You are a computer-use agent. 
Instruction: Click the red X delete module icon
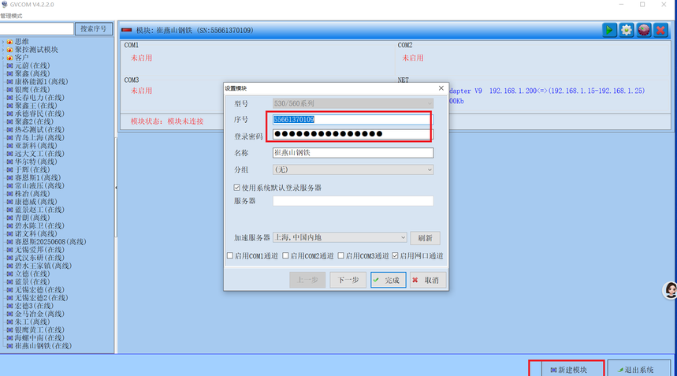point(660,30)
